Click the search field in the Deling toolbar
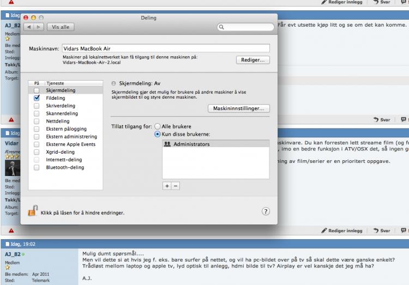Viewport: 409px width, 285px height. click(245, 27)
